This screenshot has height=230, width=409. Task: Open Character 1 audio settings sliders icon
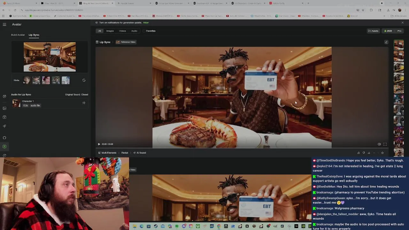click(84, 103)
